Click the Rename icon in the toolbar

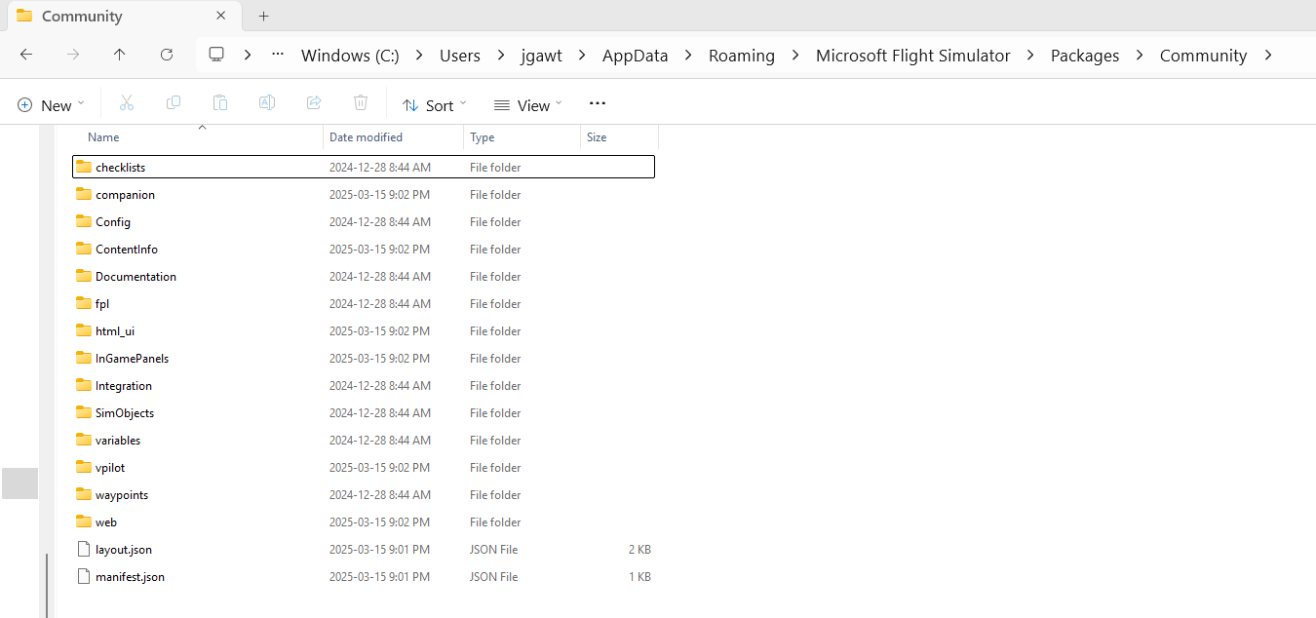point(266,102)
